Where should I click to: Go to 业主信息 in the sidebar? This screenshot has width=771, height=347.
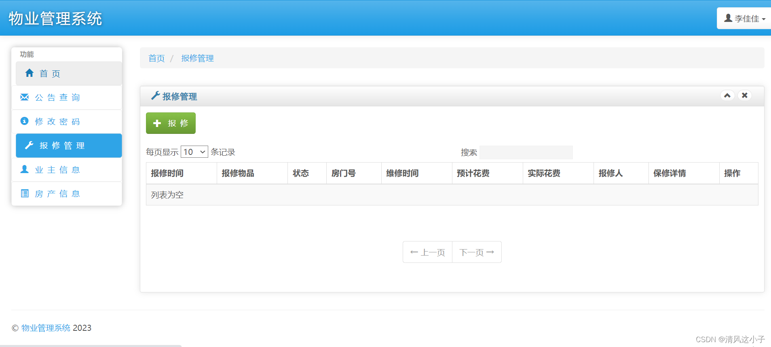[67, 169]
